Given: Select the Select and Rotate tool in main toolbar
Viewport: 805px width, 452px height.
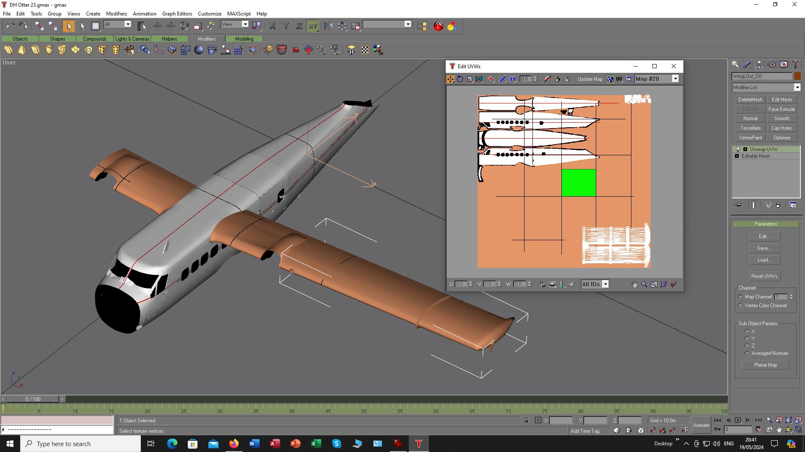Looking at the screenshot, I should [x=184, y=26].
